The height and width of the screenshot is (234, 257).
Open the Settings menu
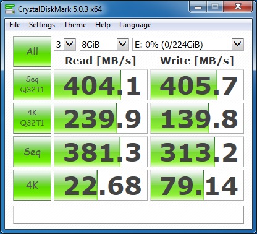(x=42, y=25)
